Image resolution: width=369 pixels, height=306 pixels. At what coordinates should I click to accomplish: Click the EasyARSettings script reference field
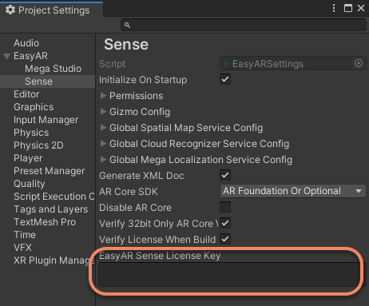[x=293, y=63]
